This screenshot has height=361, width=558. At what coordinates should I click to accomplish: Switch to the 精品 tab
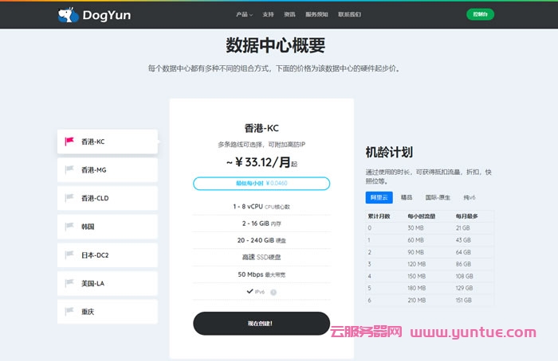coord(407,196)
